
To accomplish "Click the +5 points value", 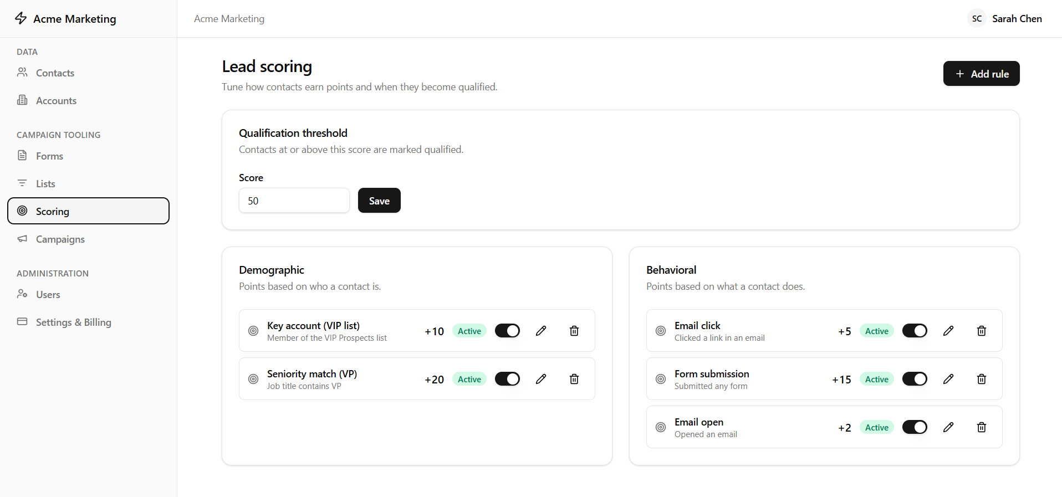I will tap(845, 331).
